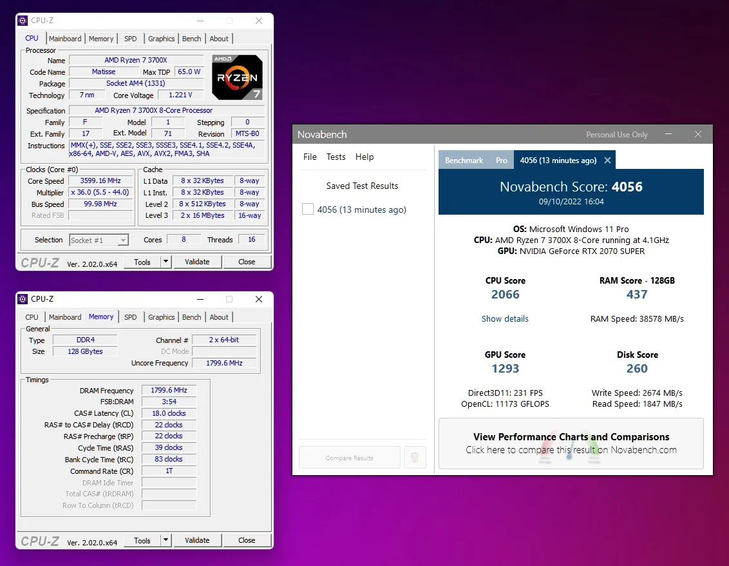729x566 pixels.
Task: Select Mainboard tab in bottom CPU-Z window
Action: 65,317
